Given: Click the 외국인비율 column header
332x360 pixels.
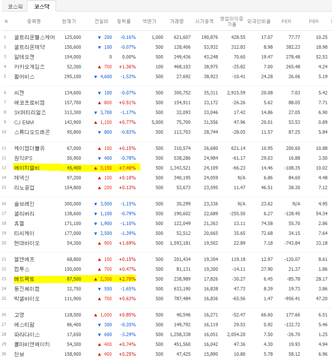Looking at the screenshot, I should pyautogui.click(x=259, y=21).
